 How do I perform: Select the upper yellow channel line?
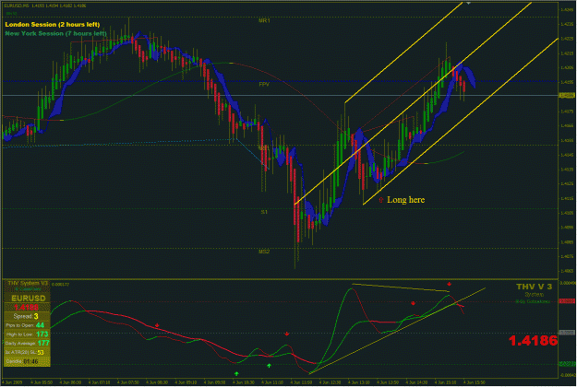click(403, 53)
